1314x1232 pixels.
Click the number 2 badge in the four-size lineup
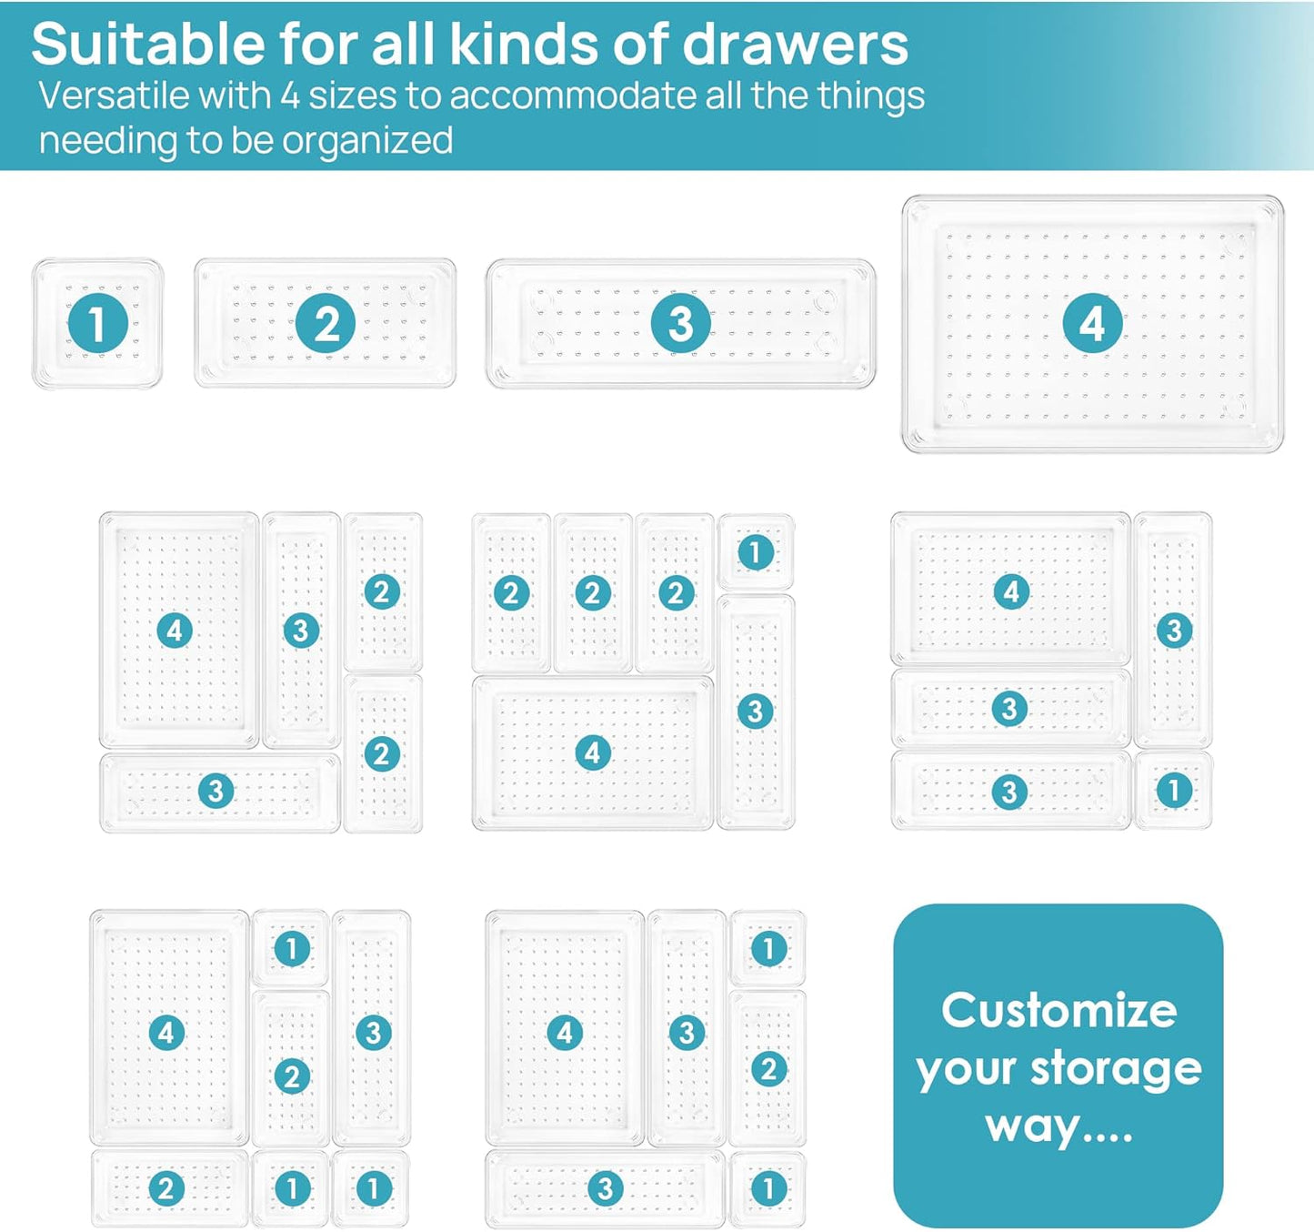tap(326, 323)
